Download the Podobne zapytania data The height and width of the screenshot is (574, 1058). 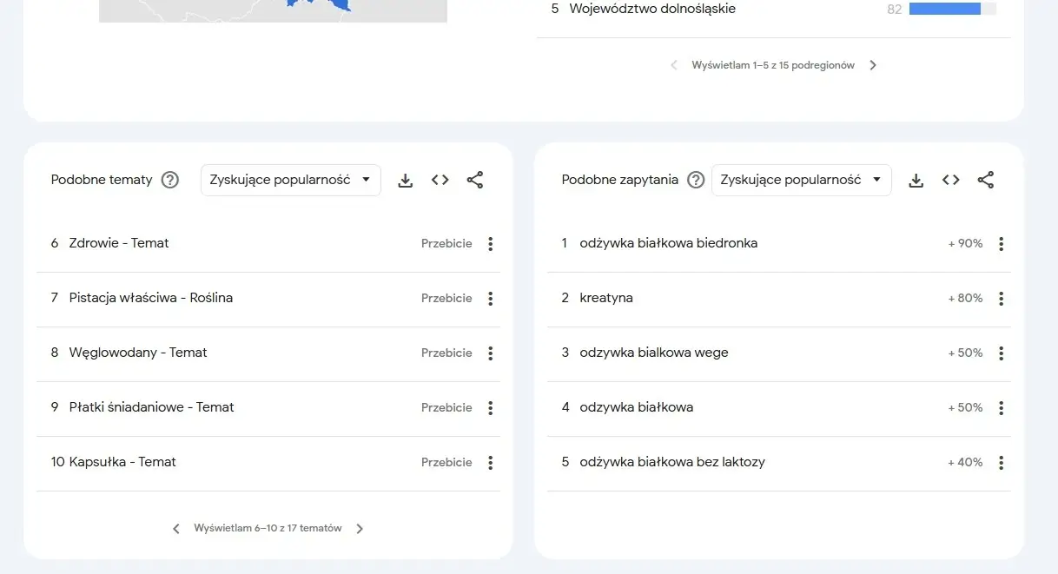[x=916, y=180]
